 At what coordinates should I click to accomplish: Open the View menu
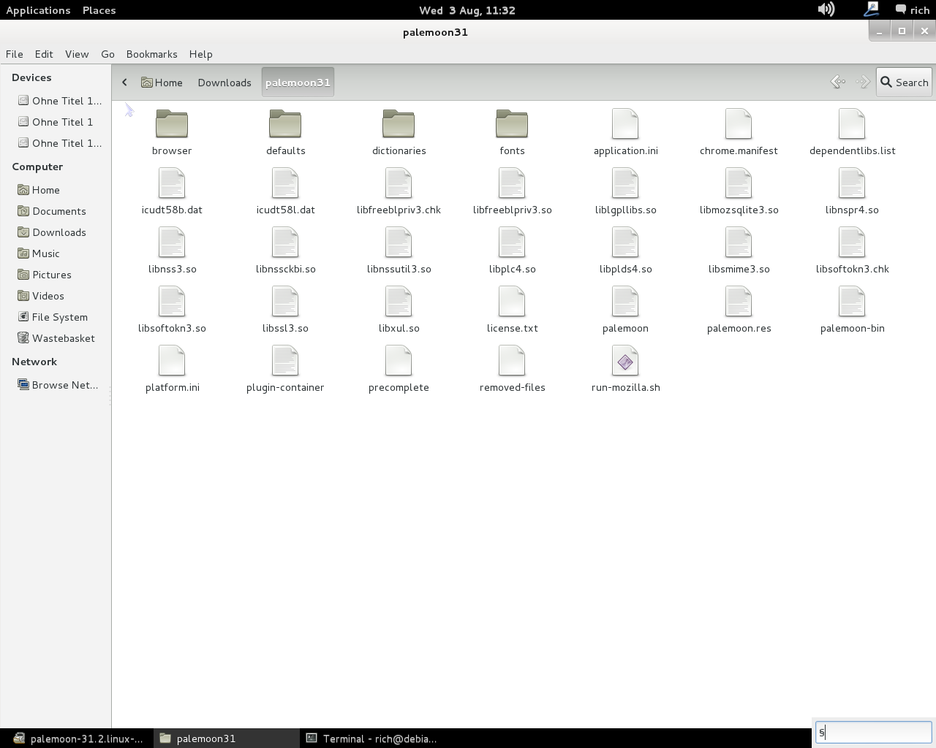77,54
